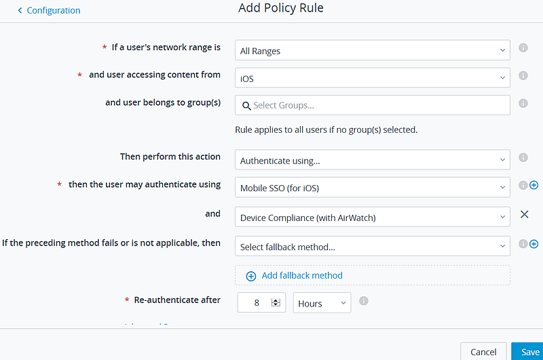Click the Select Groups search field

pyautogui.click(x=372, y=105)
